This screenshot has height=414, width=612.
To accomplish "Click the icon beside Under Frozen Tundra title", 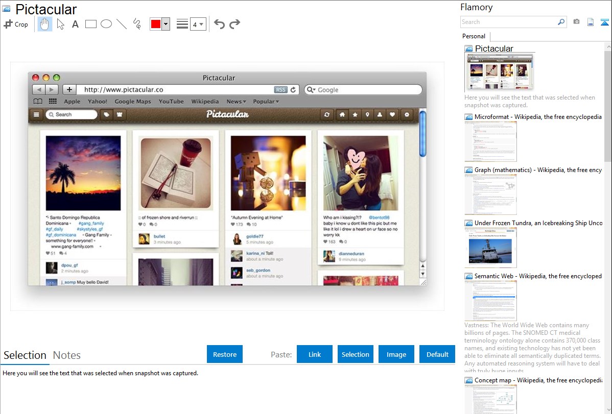I will (468, 223).
